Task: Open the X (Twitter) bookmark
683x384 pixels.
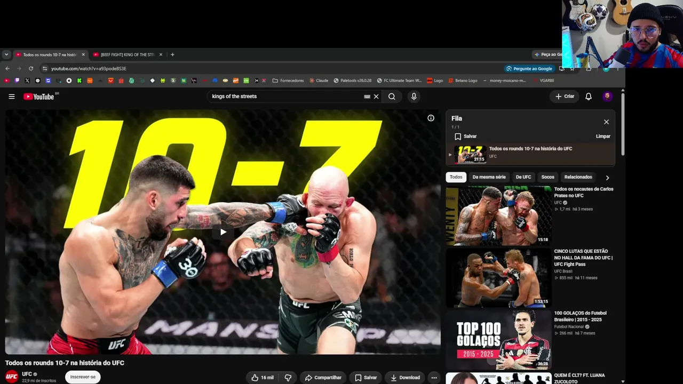Action: pos(27,81)
